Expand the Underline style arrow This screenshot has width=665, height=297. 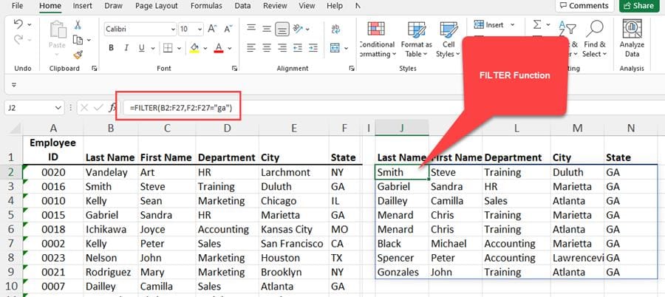coord(151,48)
